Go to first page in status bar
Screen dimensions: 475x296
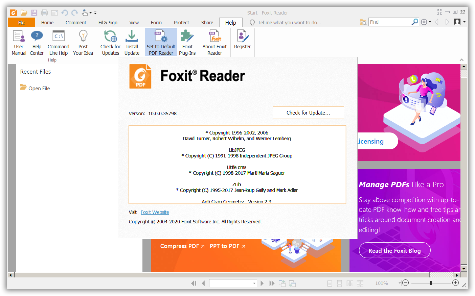point(194,283)
